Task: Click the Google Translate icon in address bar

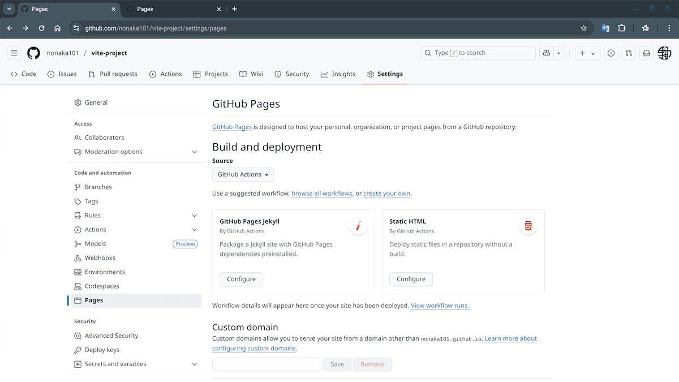Action: pos(605,28)
